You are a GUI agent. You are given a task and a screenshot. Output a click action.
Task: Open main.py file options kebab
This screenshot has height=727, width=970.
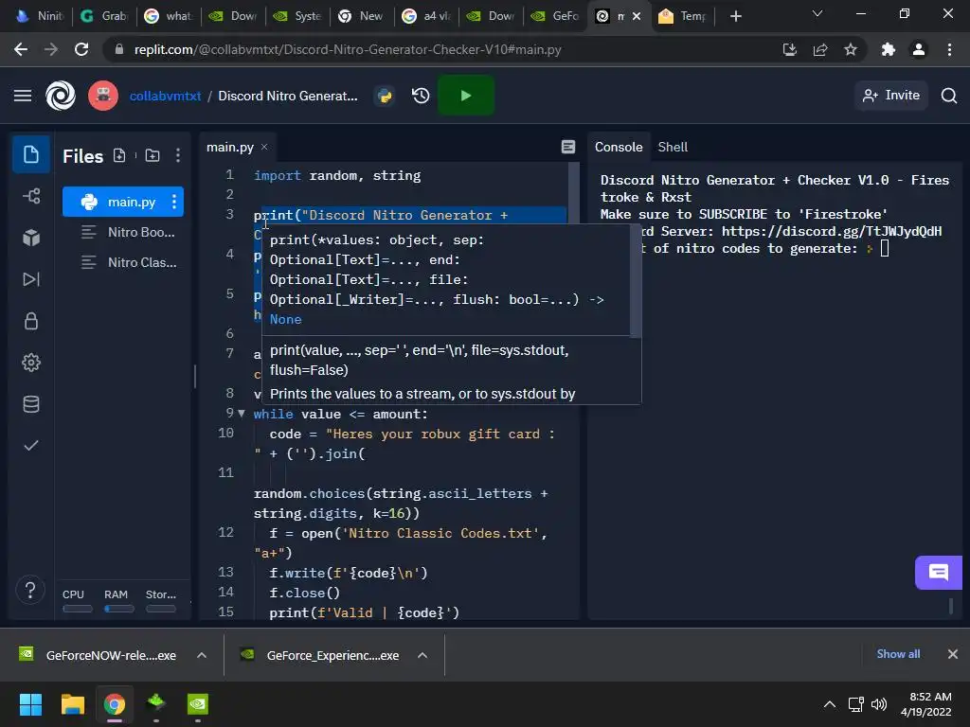[x=174, y=202]
